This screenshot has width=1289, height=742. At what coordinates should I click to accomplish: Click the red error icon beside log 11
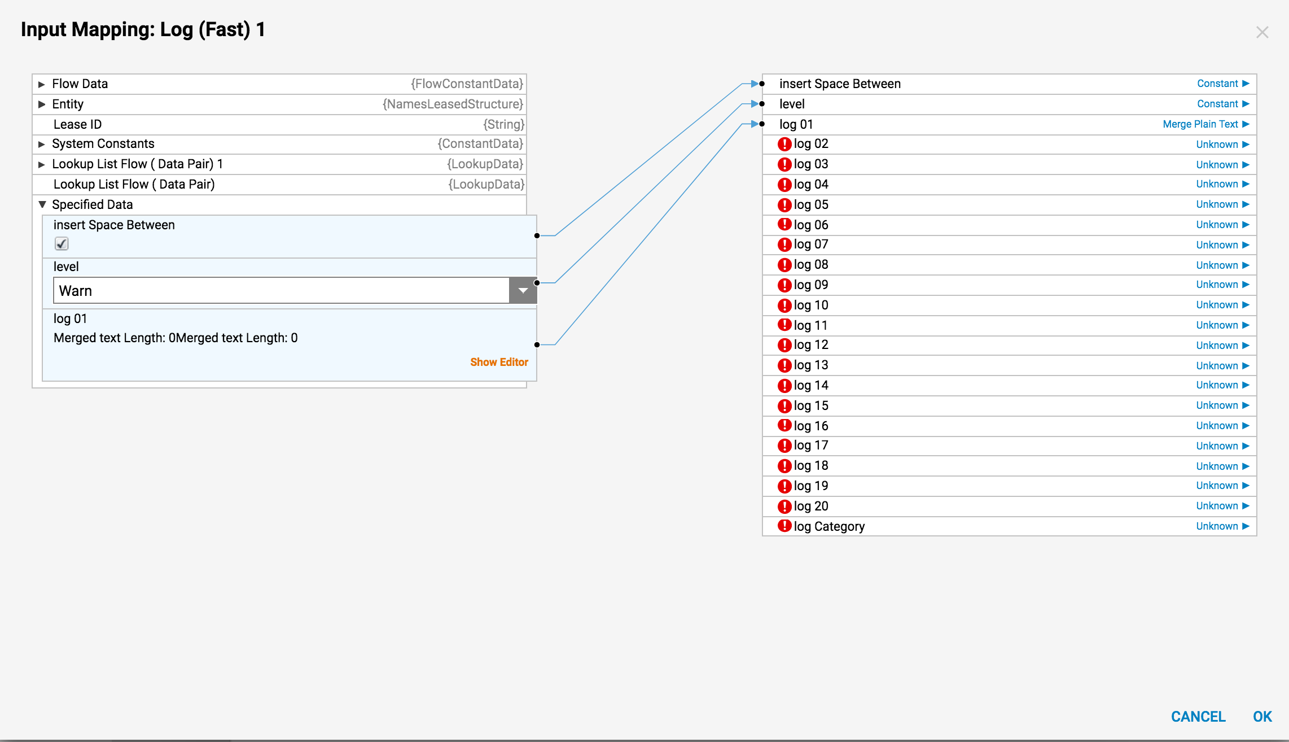point(784,325)
